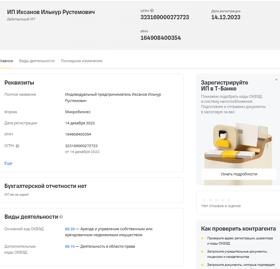
Task: Click the Зарегистрируйте ИП в Т-Банке heading
Action: (x=224, y=86)
